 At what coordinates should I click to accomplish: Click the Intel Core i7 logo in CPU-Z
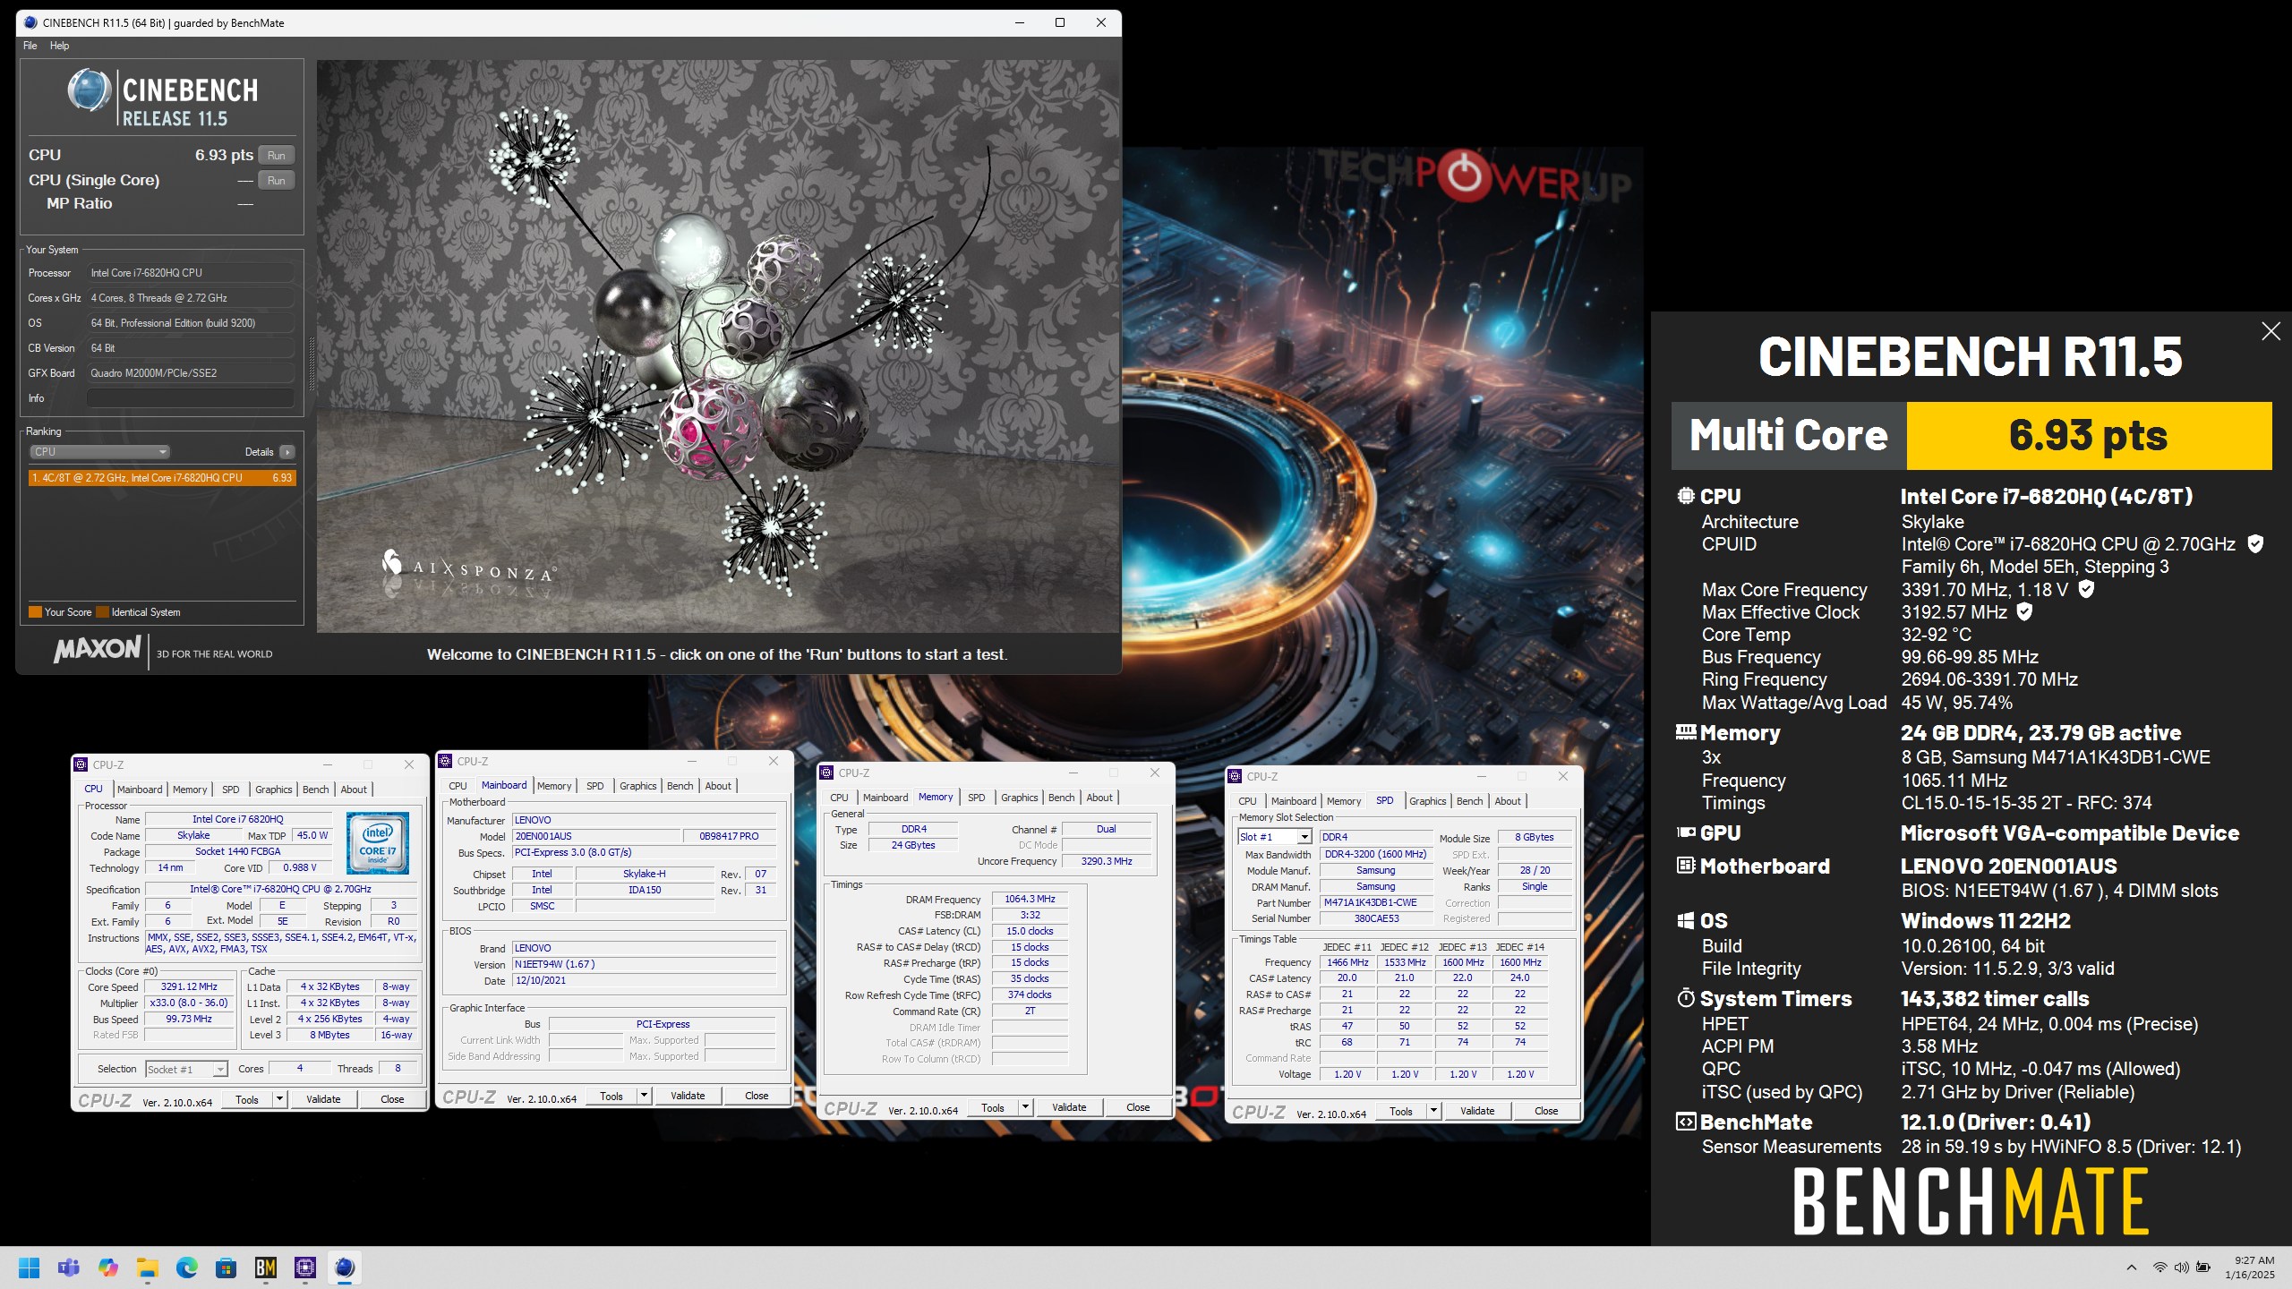pos(378,842)
